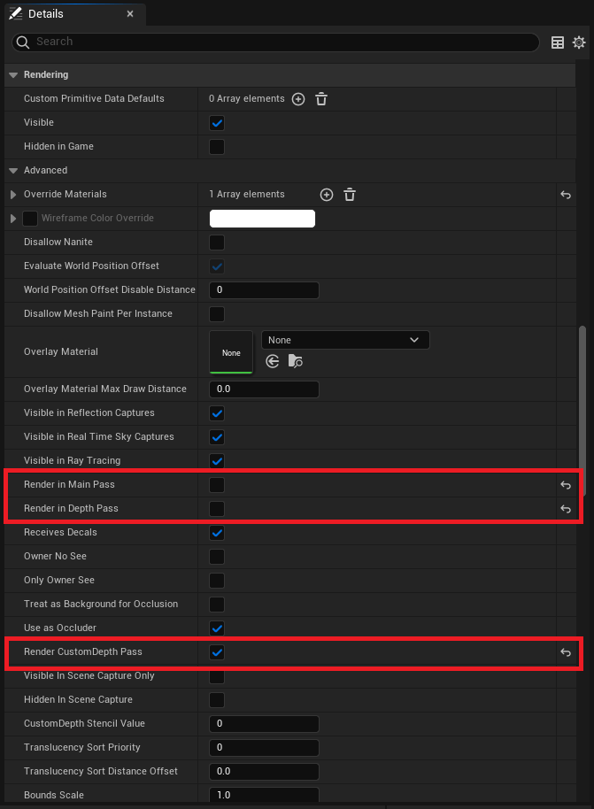
Task: Click the Overlay Material thumbnail
Action: click(x=231, y=352)
